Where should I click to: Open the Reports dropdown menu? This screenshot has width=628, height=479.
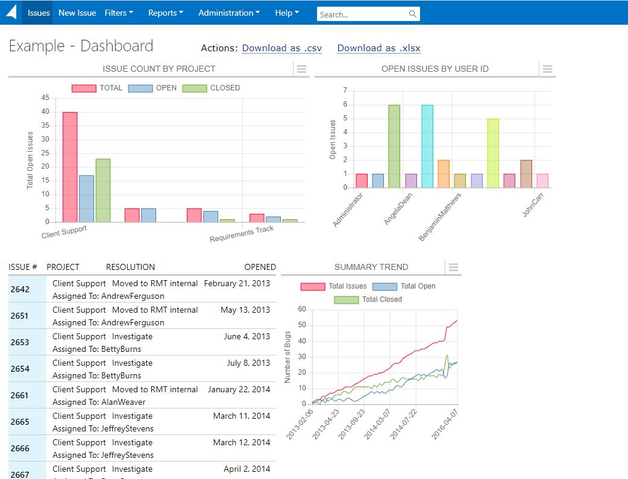(x=165, y=13)
